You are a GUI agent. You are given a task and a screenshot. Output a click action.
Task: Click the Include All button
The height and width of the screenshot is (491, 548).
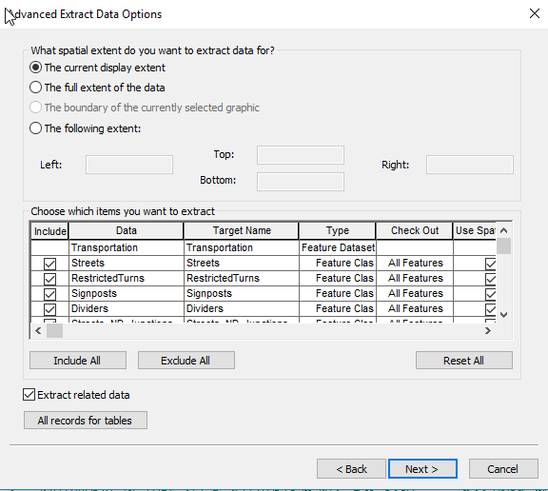point(78,361)
